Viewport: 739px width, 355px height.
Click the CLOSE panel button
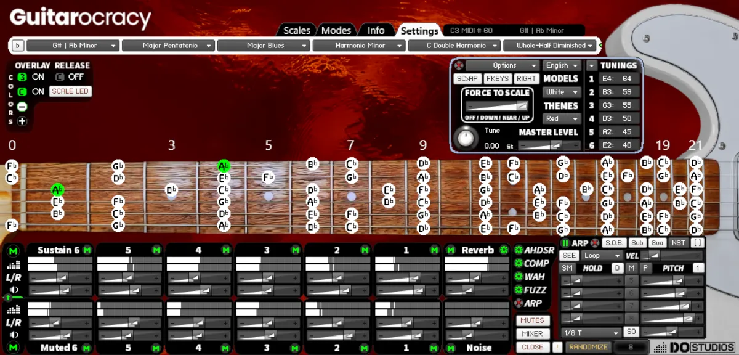[x=533, y=348]
